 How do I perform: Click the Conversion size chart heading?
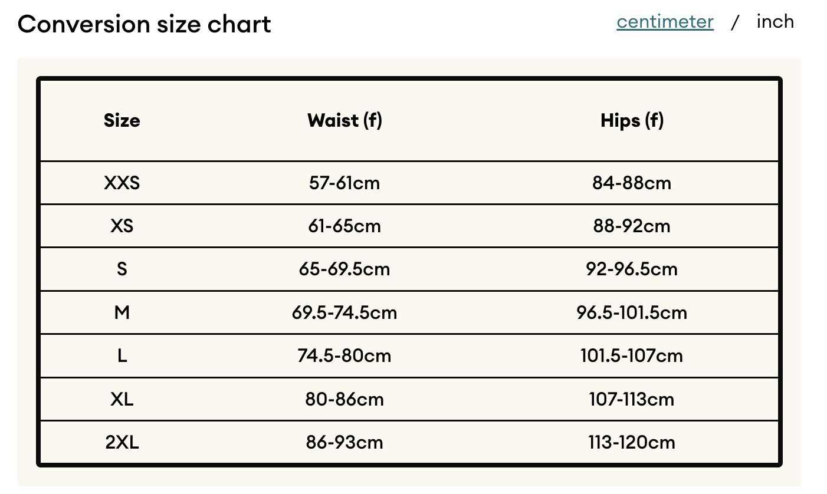tap(145, 24)
